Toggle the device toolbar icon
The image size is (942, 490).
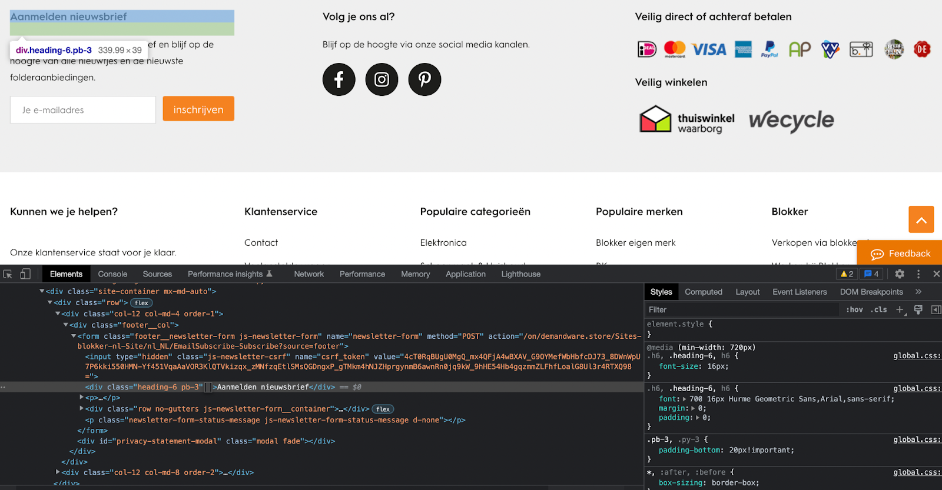click(25, 274)
